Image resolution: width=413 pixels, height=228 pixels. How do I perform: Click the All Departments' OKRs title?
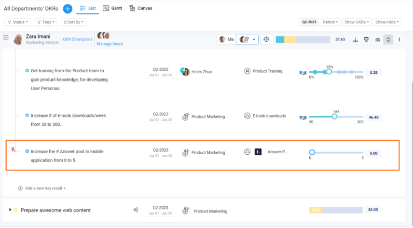[x=31, y=8]
